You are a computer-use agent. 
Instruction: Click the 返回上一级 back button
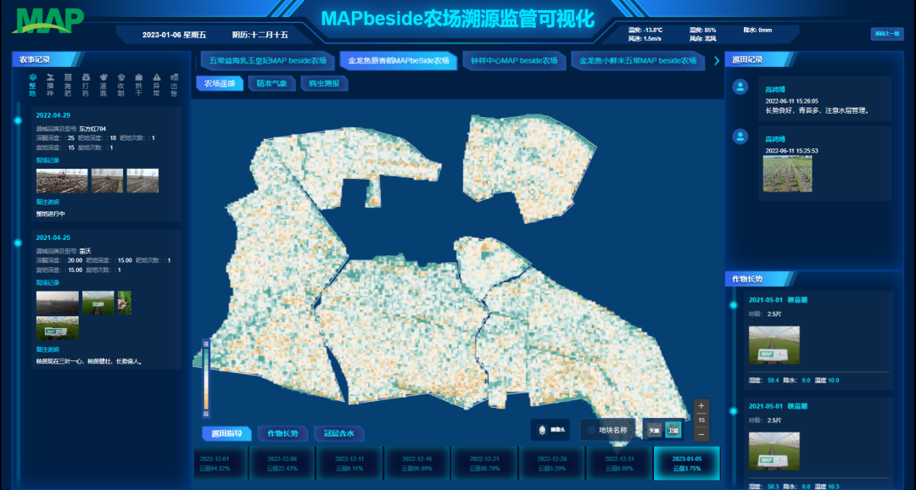(x=887, y=34)
